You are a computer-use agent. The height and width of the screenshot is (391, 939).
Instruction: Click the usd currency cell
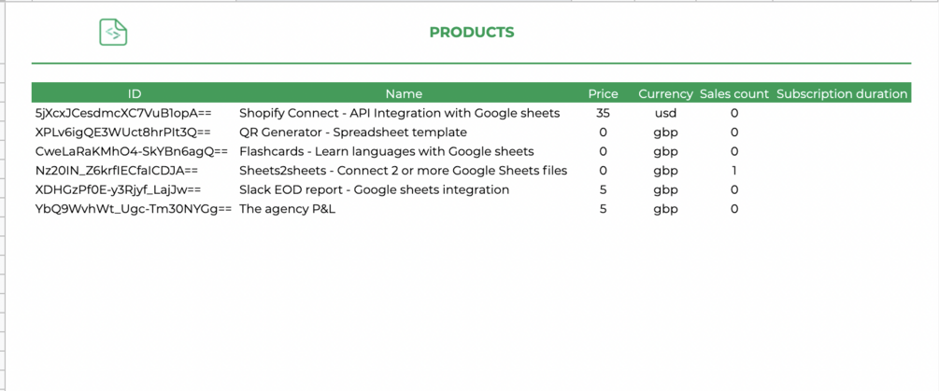[x=665, y=113]
